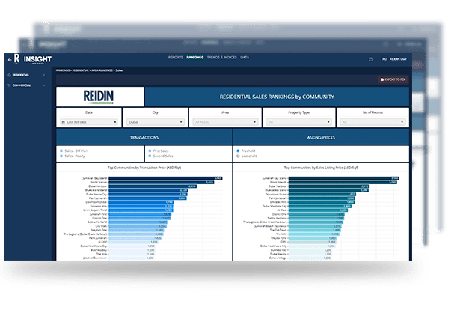Click the Commercial cart icon in sidebar
Image resolution: width=460 pixels, height=313 pixels.
(9, 85)
